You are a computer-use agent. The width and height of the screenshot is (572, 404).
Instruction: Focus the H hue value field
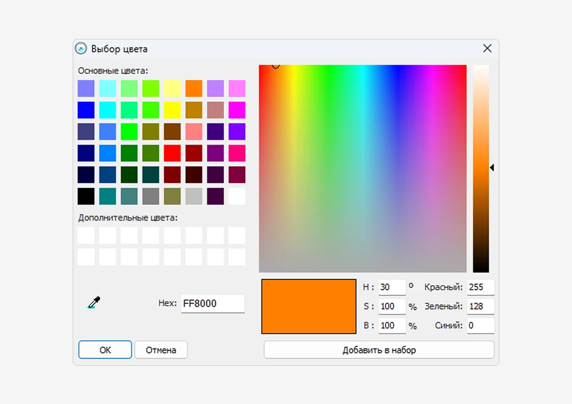(x=391, y=287)
